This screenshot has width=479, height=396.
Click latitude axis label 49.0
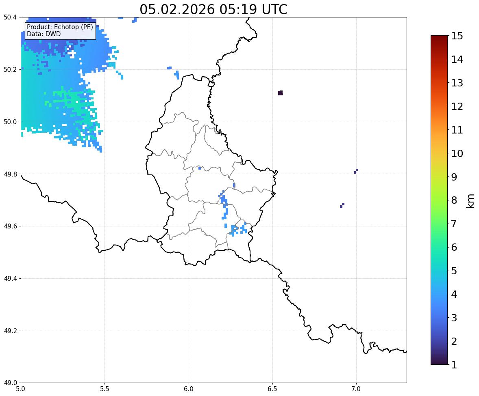click(x=10, y=383)
